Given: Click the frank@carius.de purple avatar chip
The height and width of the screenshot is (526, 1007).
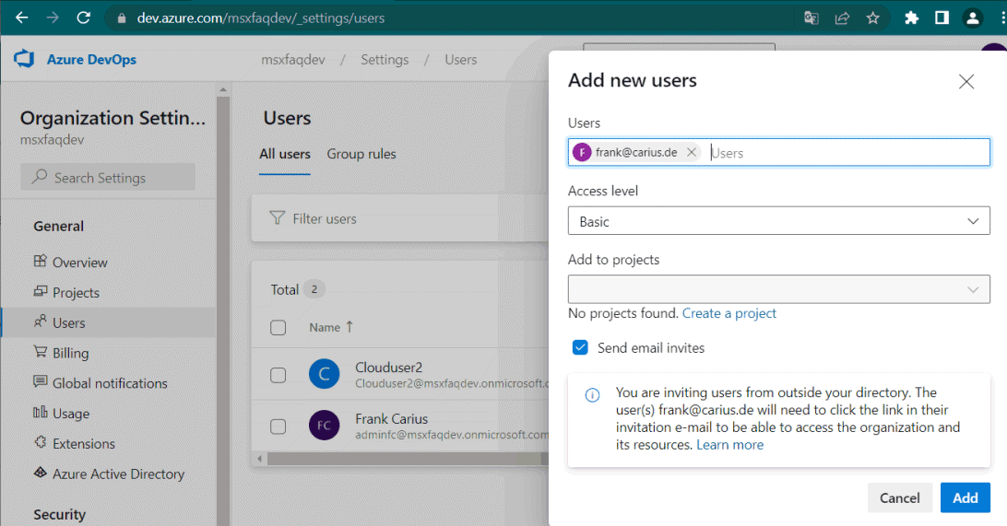Looking at the screenshot, I should 582,152.
